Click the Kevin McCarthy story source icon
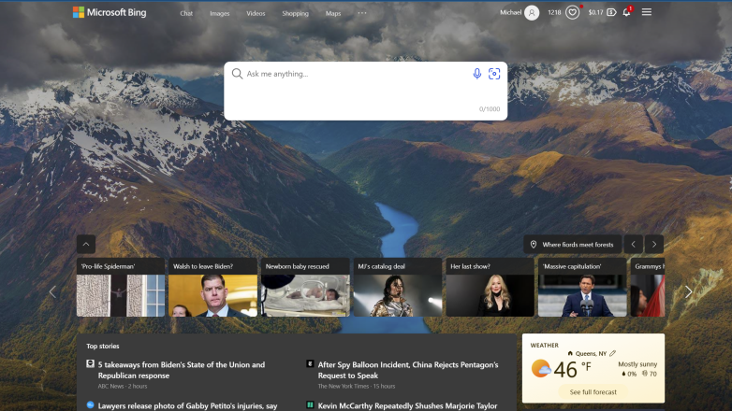This screenshot has width=732, height=411. [x=310, y=405]
